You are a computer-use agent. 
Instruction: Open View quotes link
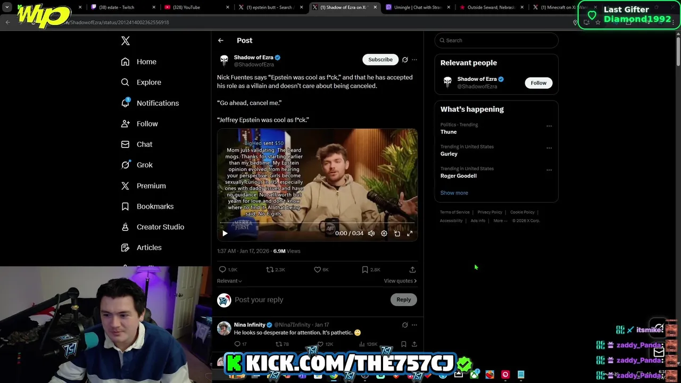point(400,281)
